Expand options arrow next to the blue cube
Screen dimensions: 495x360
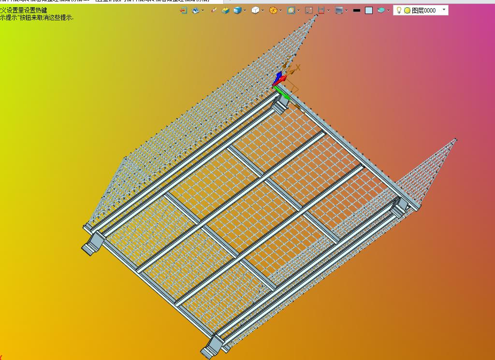point(245,11)
